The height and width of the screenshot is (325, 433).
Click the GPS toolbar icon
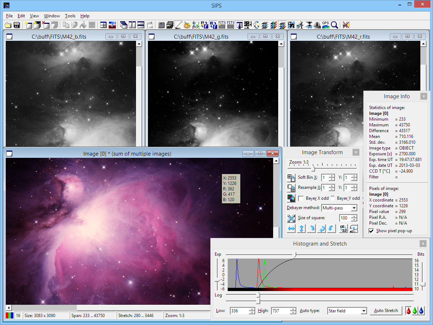click(x=325, y=25)
